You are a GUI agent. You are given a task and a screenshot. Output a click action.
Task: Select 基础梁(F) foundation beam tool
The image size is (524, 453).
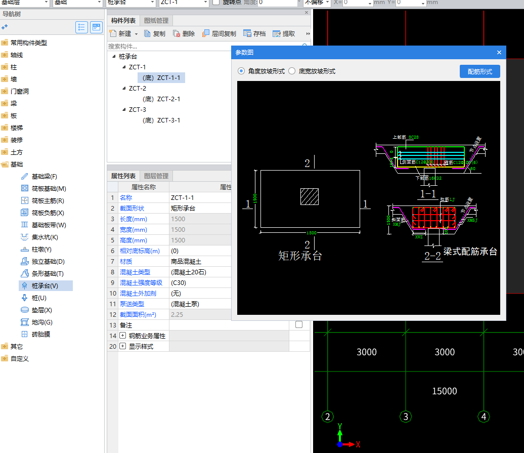pos(39,177)
